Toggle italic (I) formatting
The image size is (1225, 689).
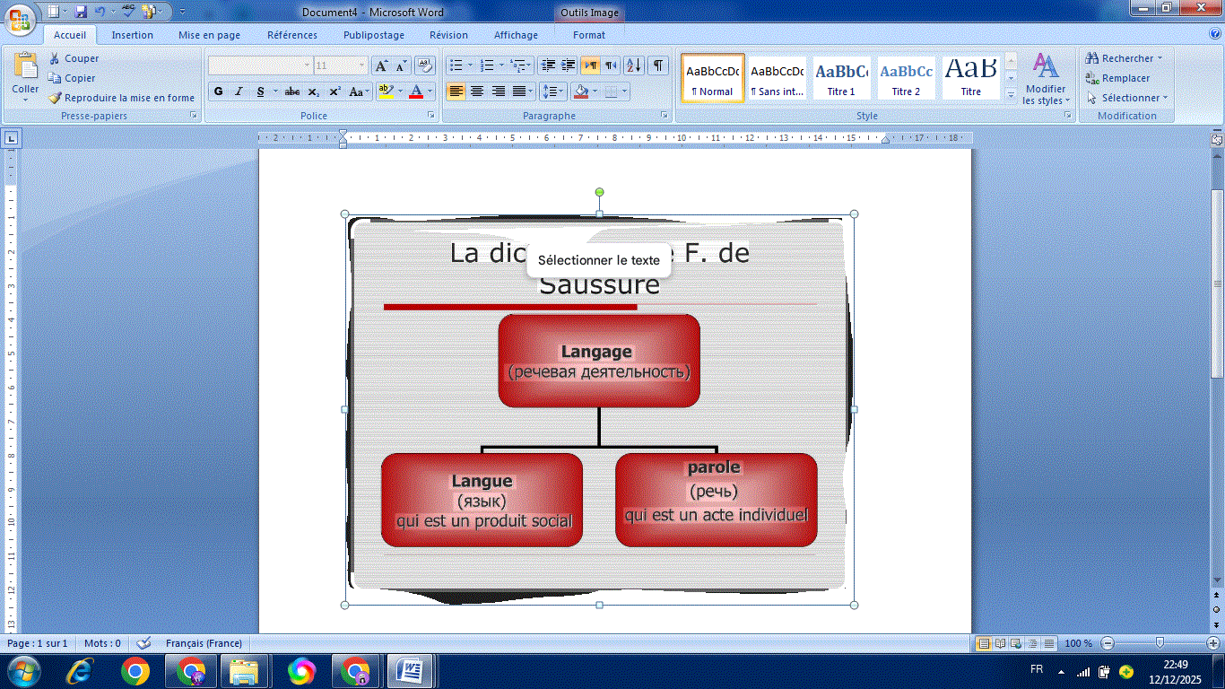239,92
